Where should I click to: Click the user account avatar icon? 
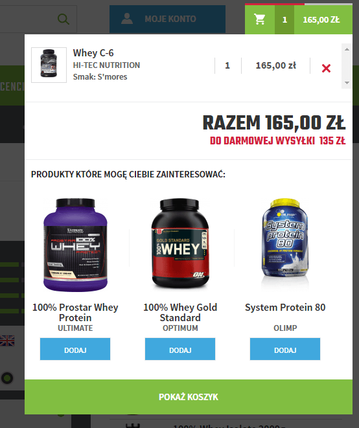pos(127,19)
